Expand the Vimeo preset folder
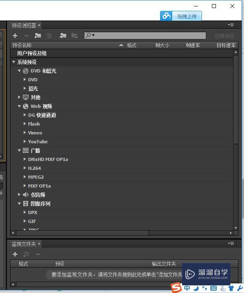The width and height of the screenshot is (244, 293). click(x=24, y=132)
